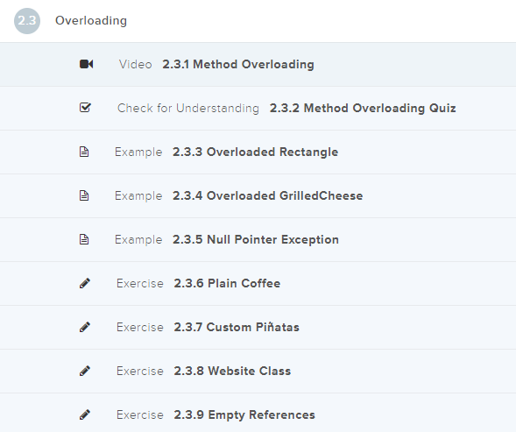Click the checkbox icon beside Method Overloading Quiz
The width and height of the screenshot is (516, 432).
point(85,107)
